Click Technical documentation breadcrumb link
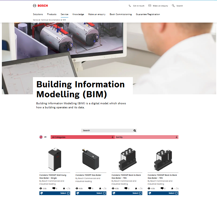This screenshot has width=217, height=201. pos(51,20)
